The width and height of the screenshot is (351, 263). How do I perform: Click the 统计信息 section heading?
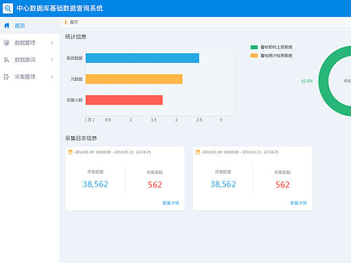click(x=76, y=36)
